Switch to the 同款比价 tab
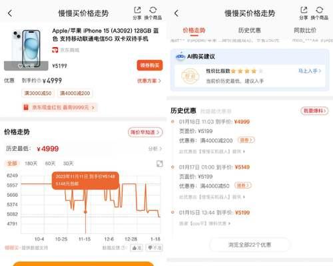Image resolution: width=333 pixels, height=266 pixels. 305,31
